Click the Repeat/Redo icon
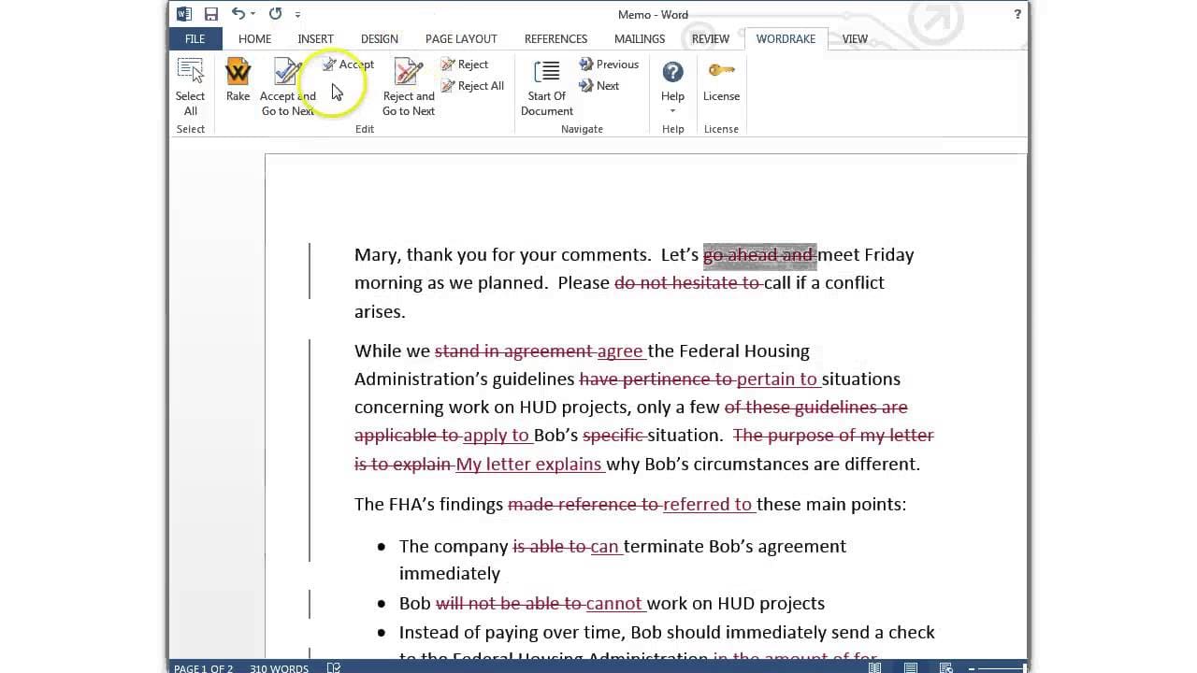The width and height of the screenshot is (1197, 673). coord(275,14)
